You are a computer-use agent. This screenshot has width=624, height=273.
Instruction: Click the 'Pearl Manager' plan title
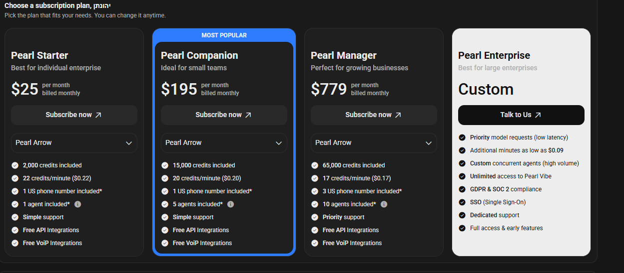coord(344,55)
